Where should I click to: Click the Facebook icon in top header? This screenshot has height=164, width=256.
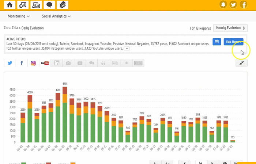pos(243,5)
